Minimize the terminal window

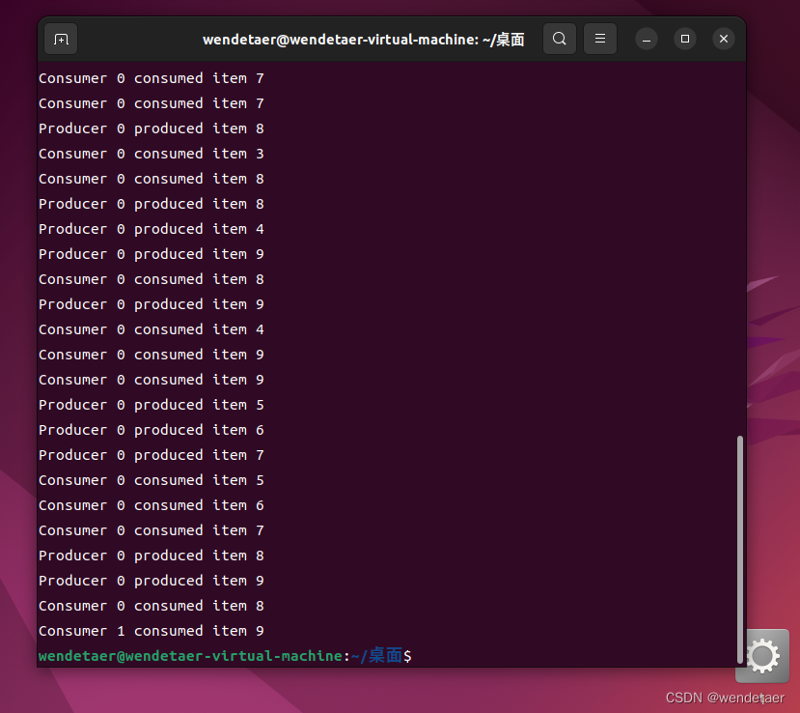click(646, 40)
